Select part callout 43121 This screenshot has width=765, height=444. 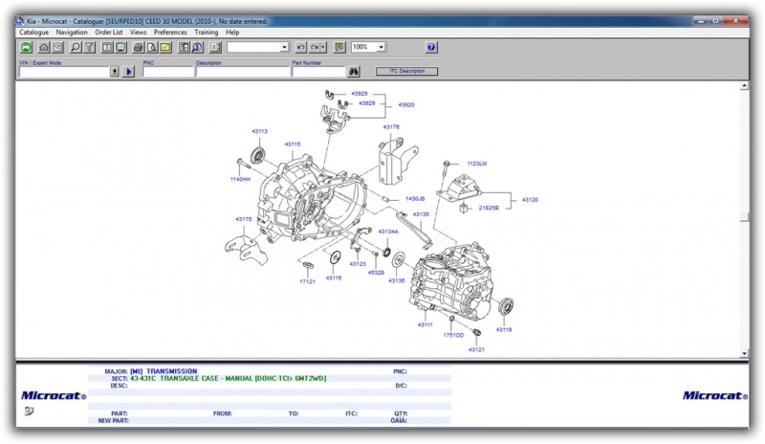(476, 349)
